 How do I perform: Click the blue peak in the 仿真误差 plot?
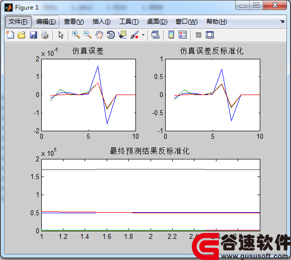98,66
